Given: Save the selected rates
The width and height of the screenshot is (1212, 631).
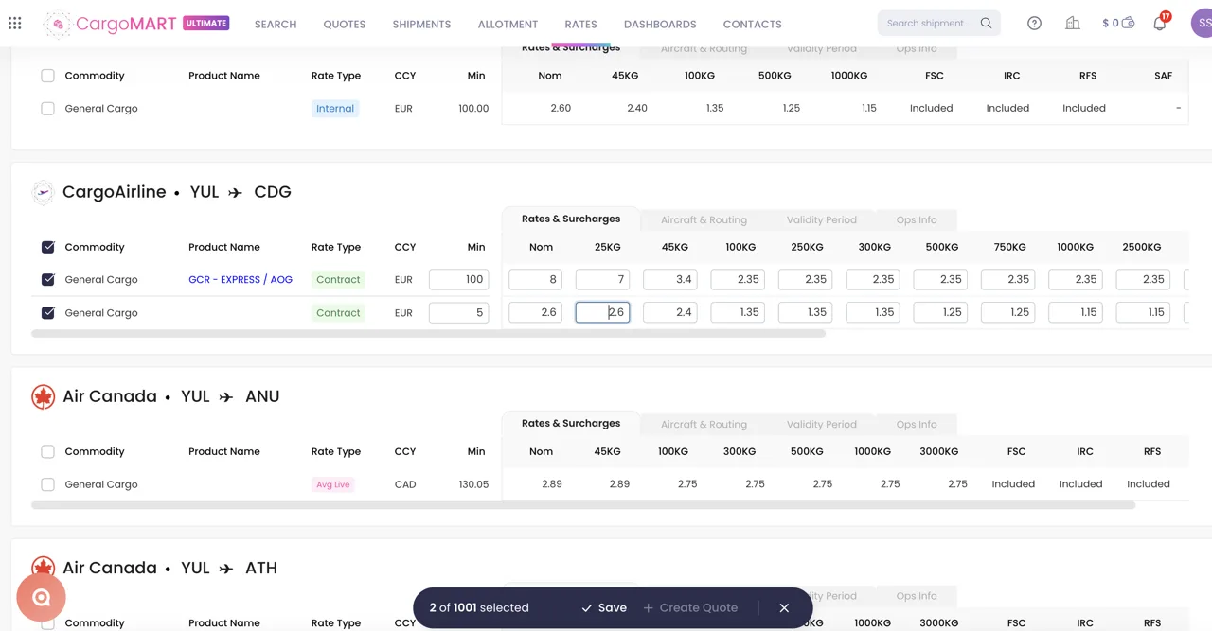Looking at the screenshot, I should click(x=604, y=607).
